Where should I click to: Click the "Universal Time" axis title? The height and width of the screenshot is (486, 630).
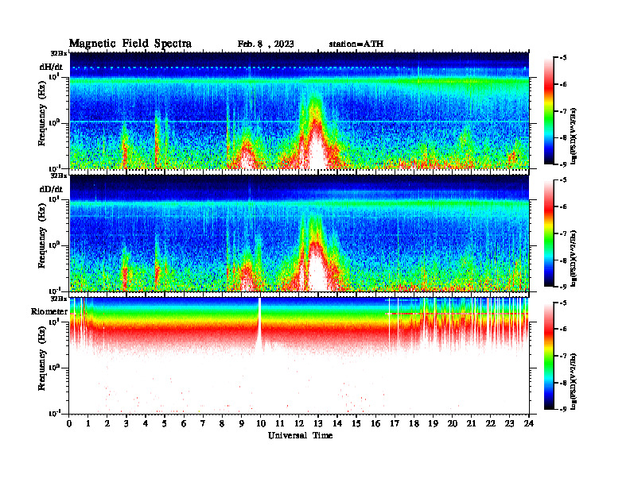pos(300,435)
